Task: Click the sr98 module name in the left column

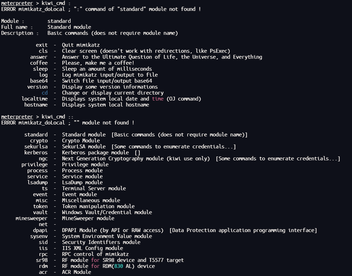Action: pos(42,260)
